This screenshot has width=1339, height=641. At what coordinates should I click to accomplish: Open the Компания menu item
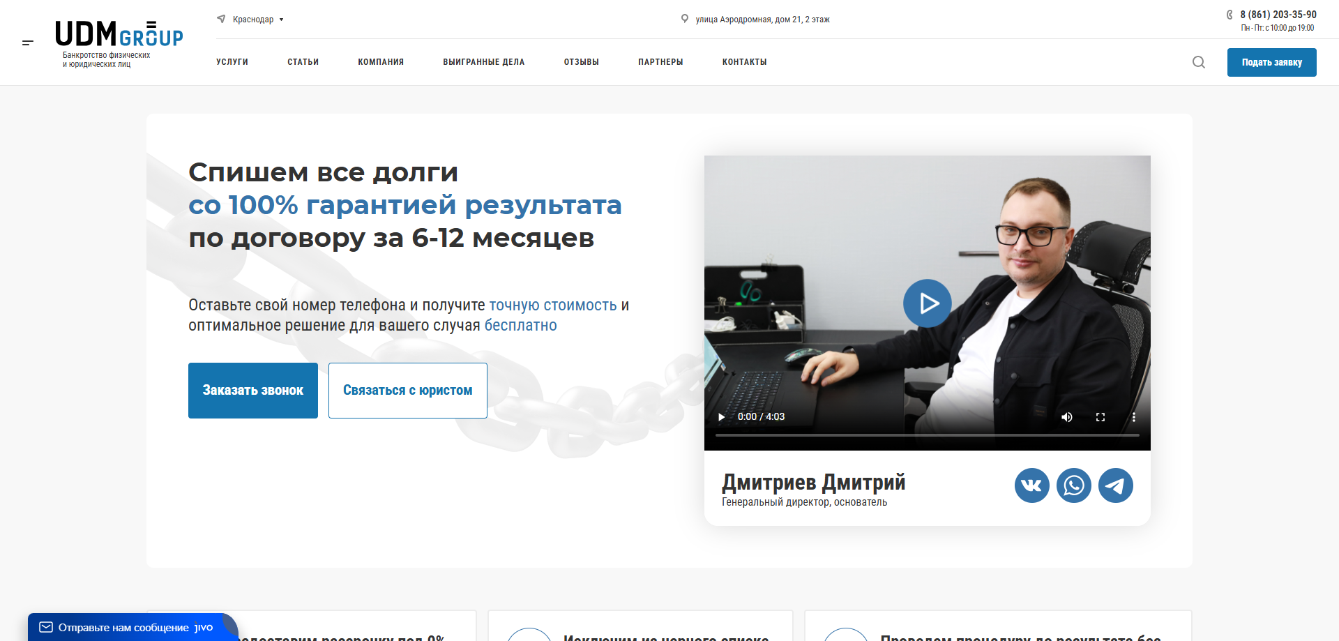click(x=381, y=62)
